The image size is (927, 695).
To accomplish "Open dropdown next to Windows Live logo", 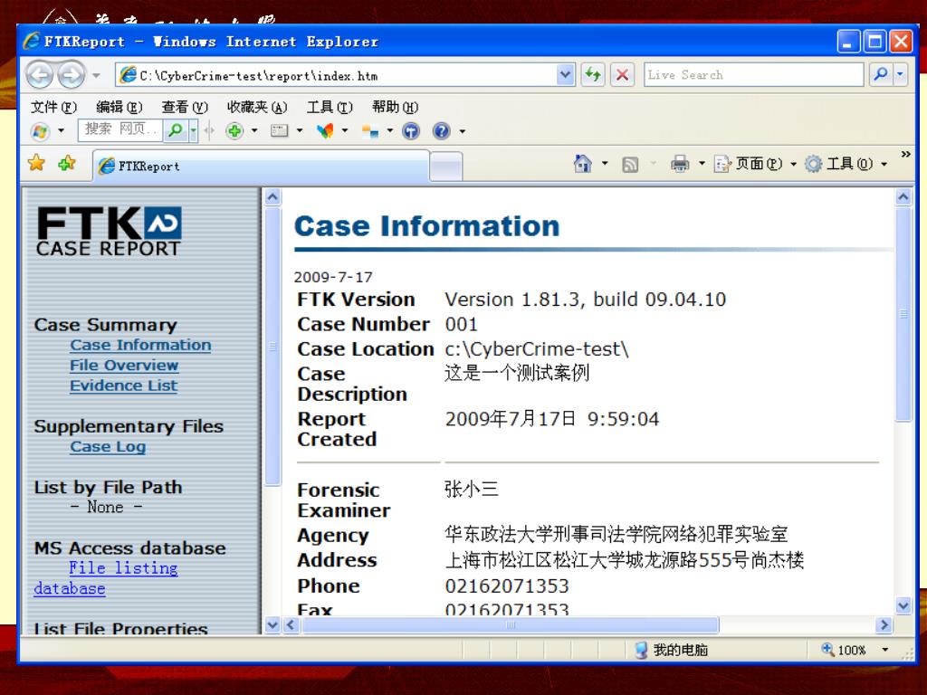I will click(x=61, y=130).
